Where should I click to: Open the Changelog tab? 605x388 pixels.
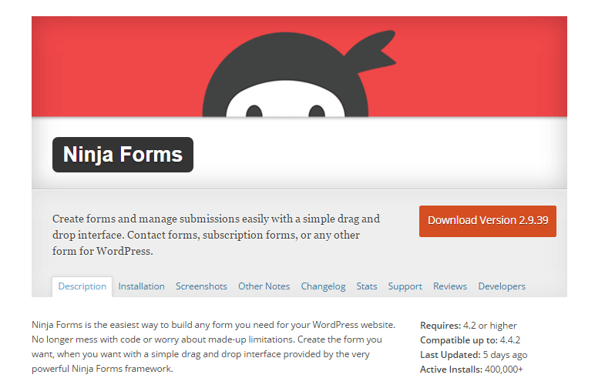click(x=324, y=286)
